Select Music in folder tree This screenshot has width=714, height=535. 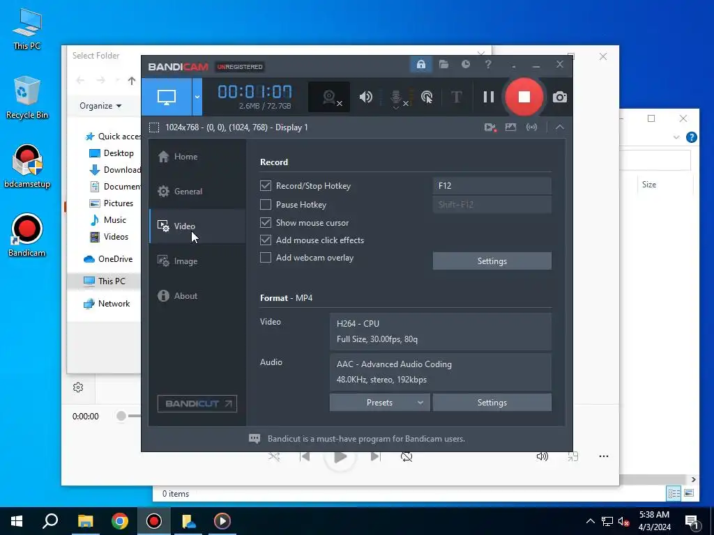coord(108,220)
